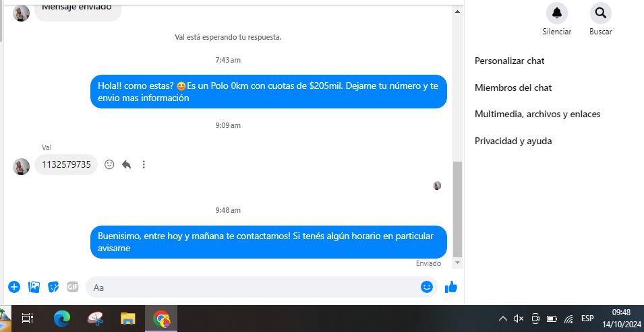Image resolution: width=644 pixels, height=332 pixels.
Task: Open Buscar magnifier in chat panel
Action: 600,13
